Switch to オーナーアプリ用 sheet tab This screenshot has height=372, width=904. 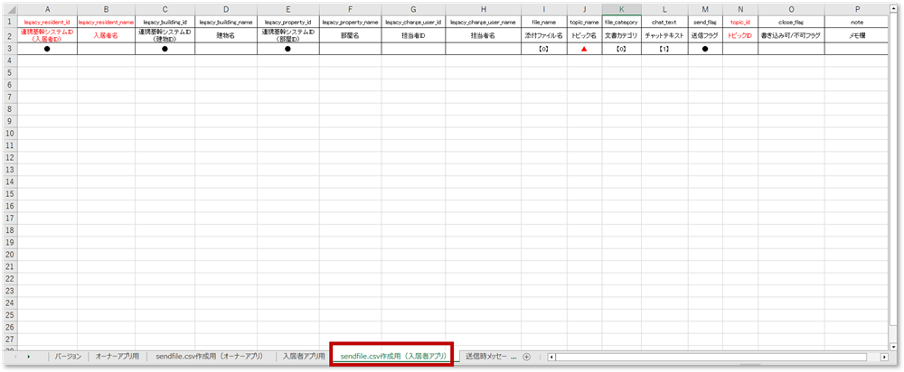click(x=117, y=357)
